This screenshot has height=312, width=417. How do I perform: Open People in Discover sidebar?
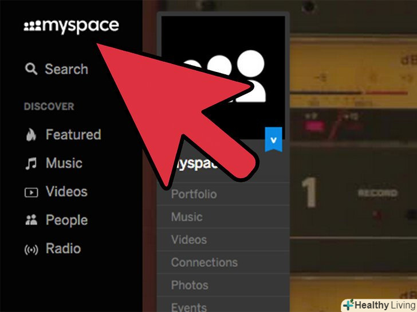67,220
